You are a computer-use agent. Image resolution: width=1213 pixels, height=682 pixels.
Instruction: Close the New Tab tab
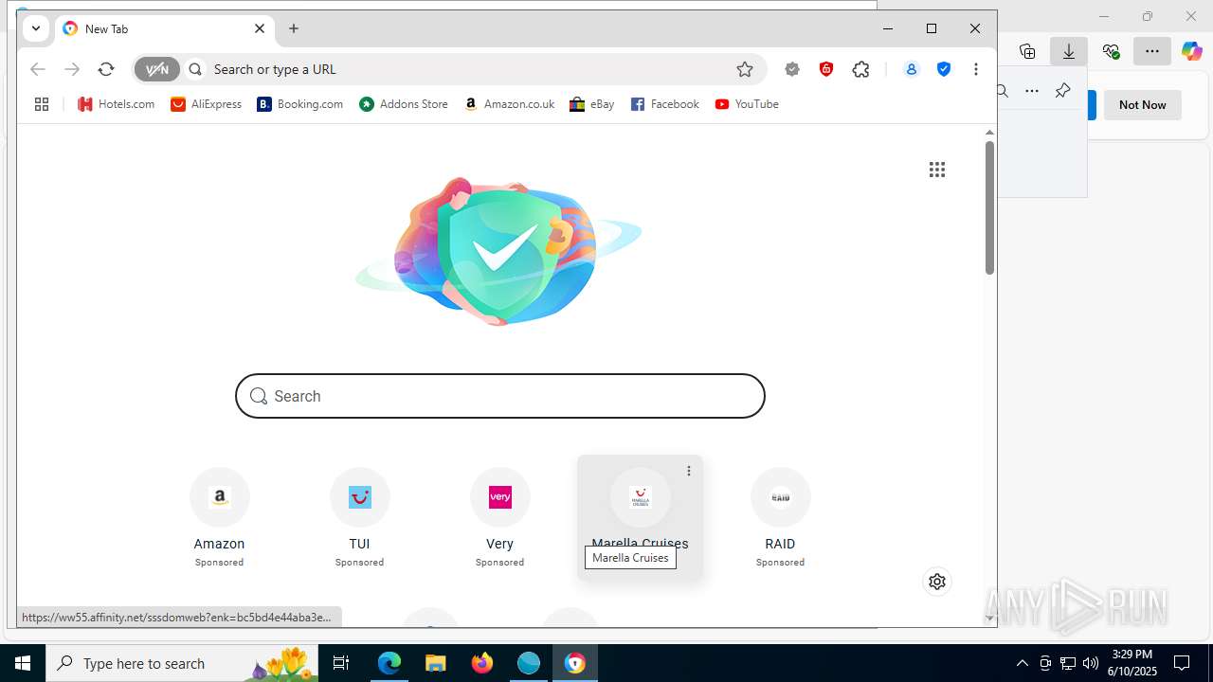click(x=260, y=28)
